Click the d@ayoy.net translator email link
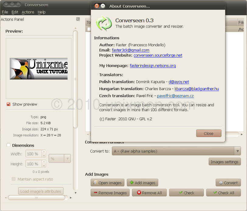The height and width of the screenshot is (211, 247). (x=179, y=82)
